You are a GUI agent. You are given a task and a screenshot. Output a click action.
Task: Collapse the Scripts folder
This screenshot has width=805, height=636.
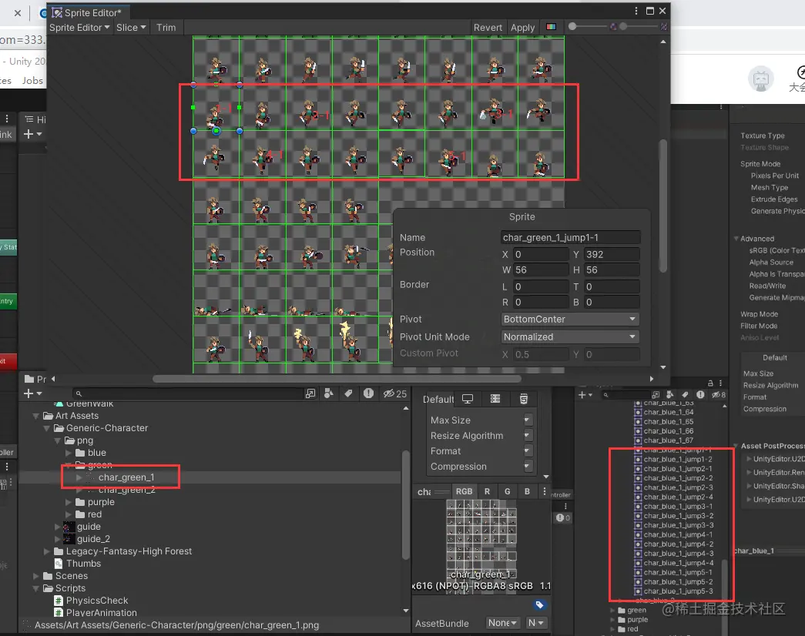[36, 588]
